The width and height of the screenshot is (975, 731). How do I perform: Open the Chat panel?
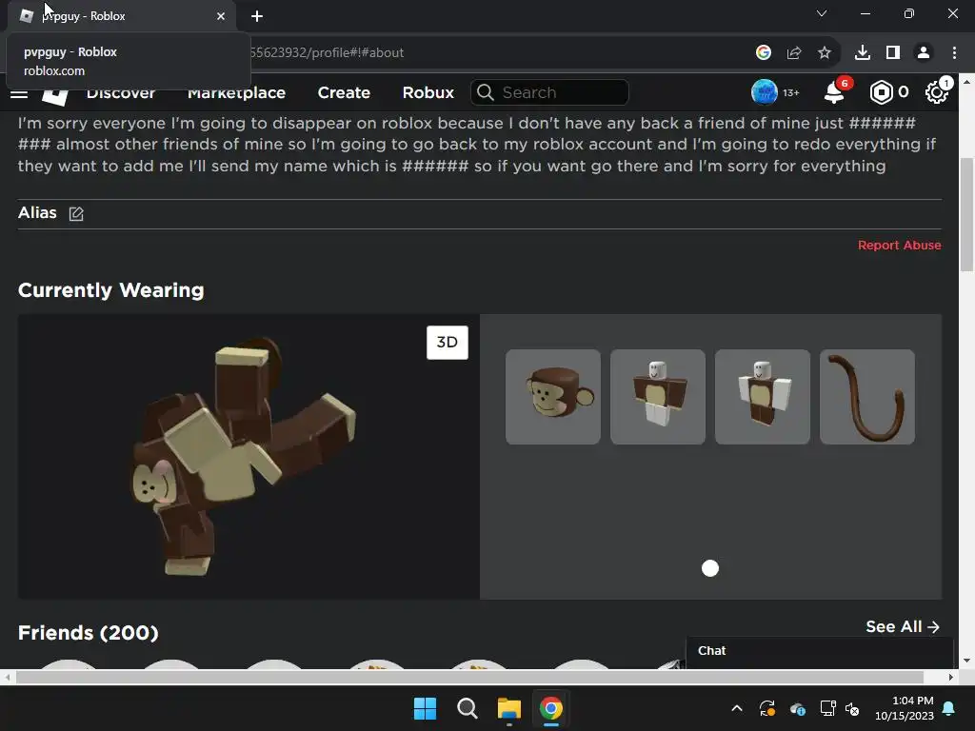tap(819, 652)
